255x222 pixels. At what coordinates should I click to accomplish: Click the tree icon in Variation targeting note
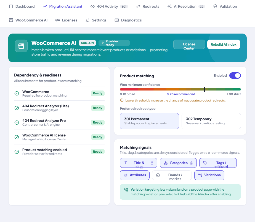pyautogui.click(x=126, y=190)
